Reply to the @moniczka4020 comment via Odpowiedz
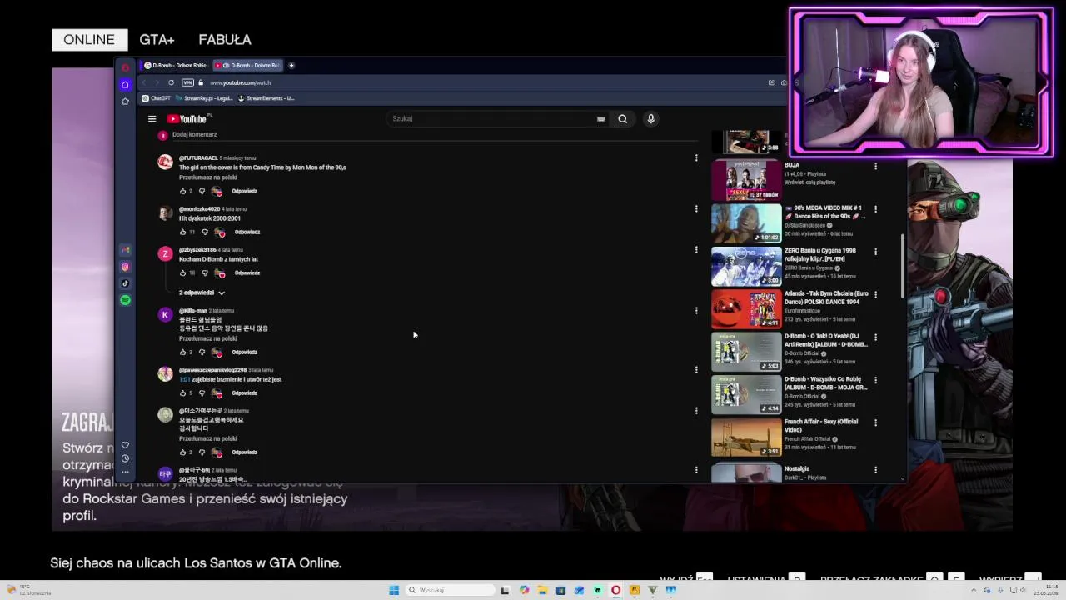The image size is (1066, 600). coord(247,232)
